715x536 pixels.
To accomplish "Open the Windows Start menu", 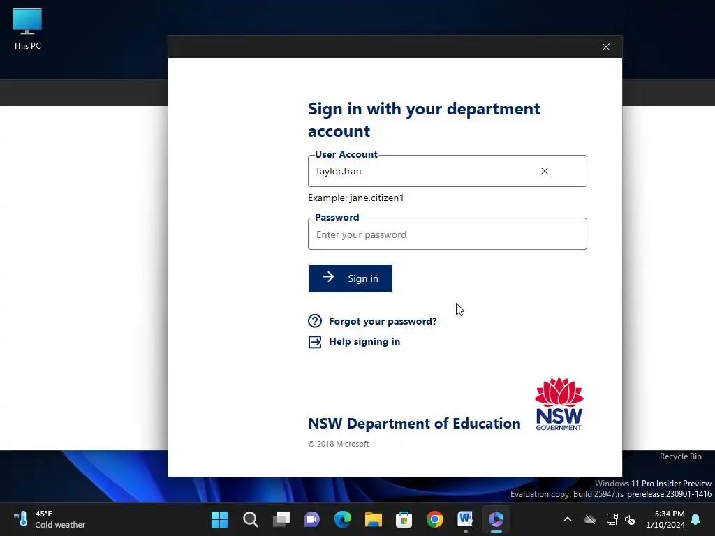I will pos(219,519).
